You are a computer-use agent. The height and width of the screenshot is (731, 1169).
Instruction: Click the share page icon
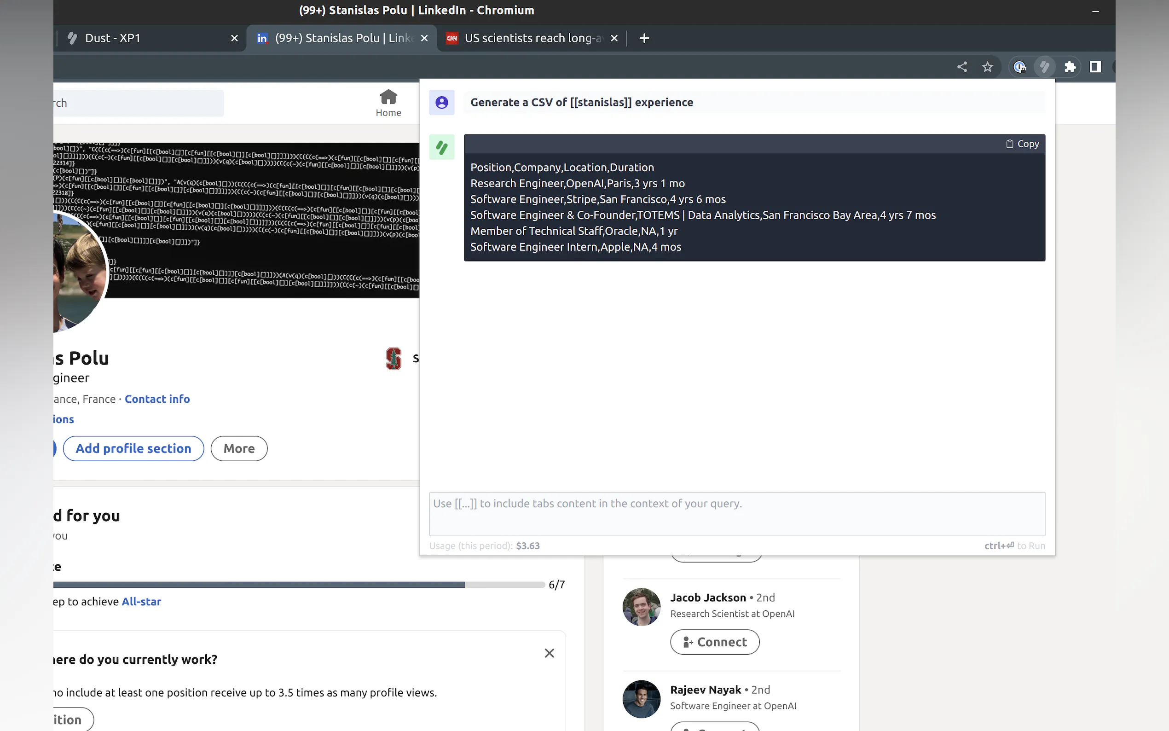click(962, 67)
